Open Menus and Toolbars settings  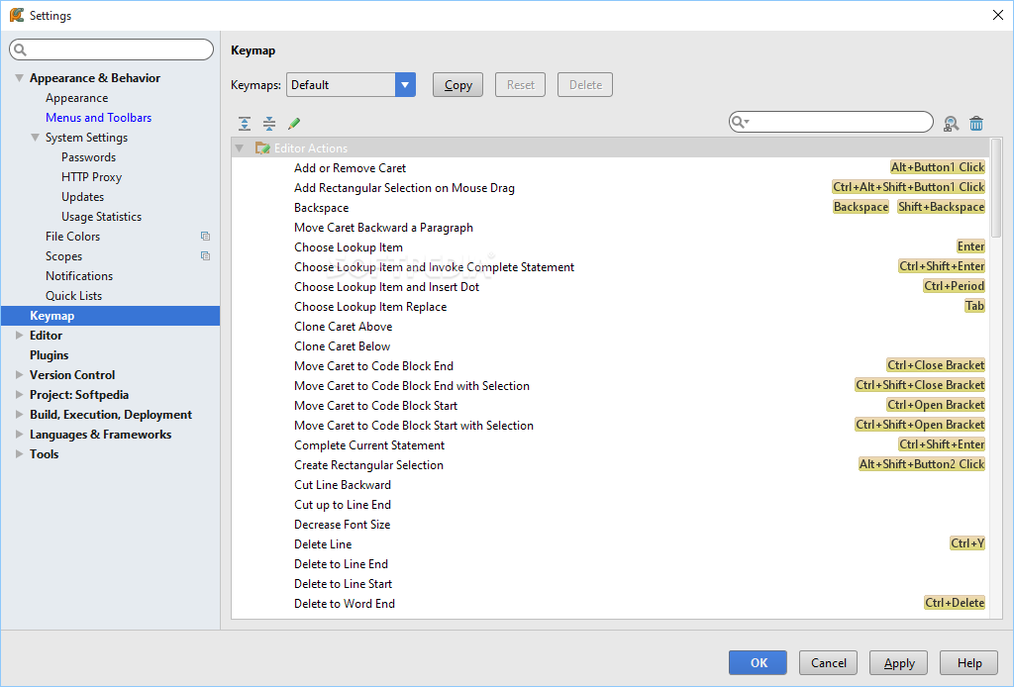click(98, 118)
